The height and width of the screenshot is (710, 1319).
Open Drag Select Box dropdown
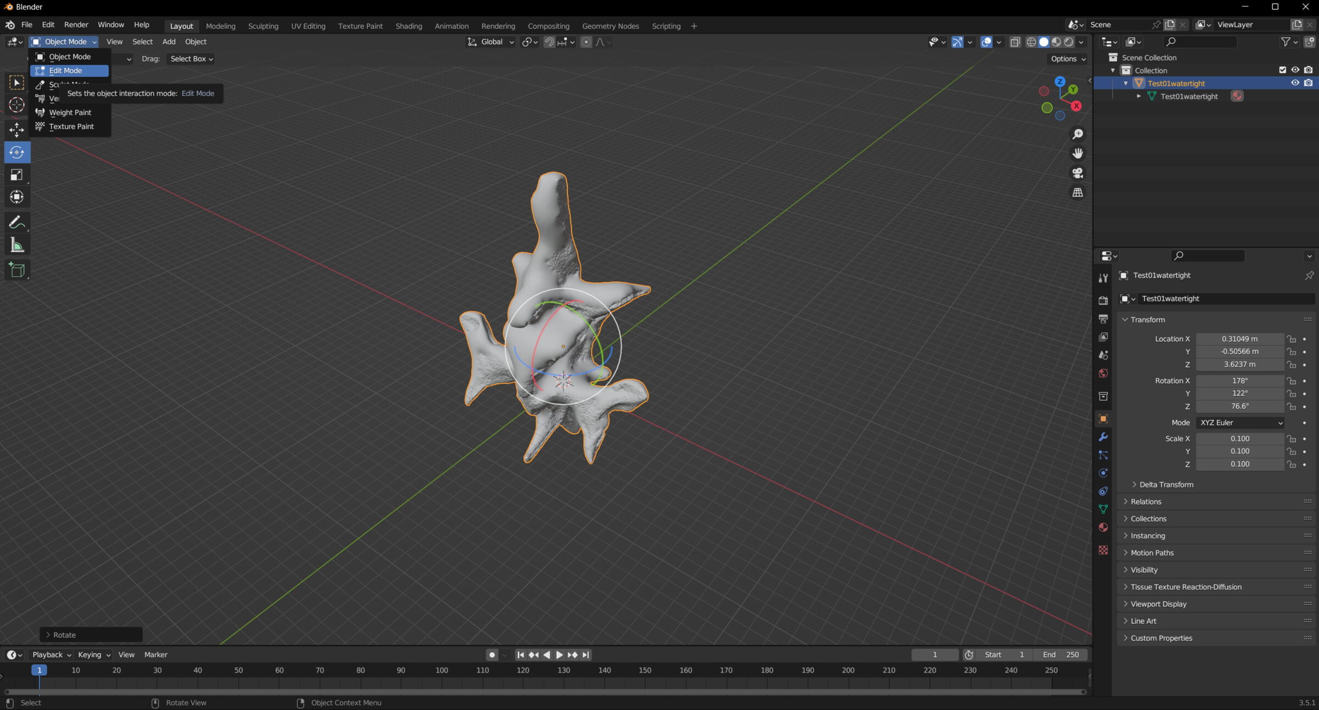(x=191, y=59)
